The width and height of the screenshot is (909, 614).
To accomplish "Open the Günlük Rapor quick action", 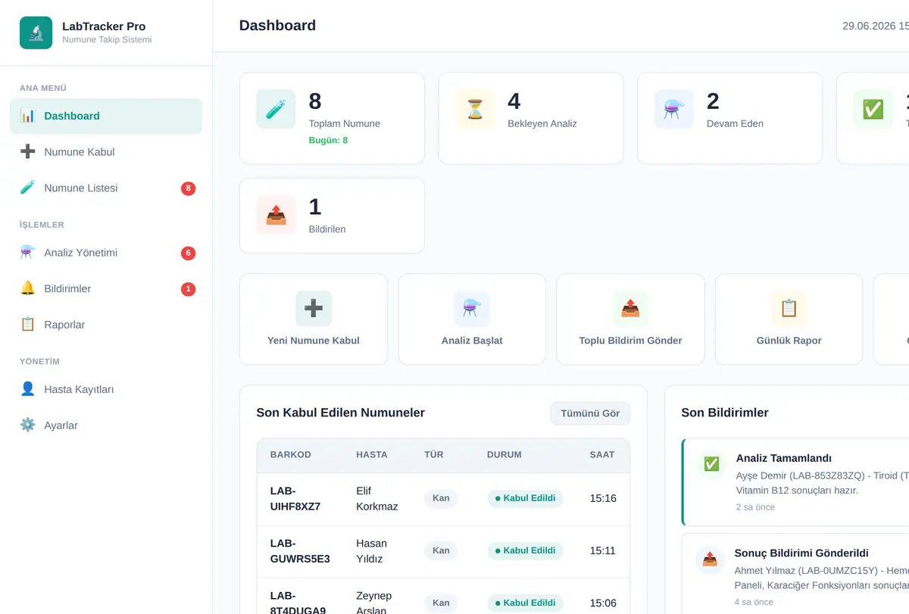I will coord(789,319).
